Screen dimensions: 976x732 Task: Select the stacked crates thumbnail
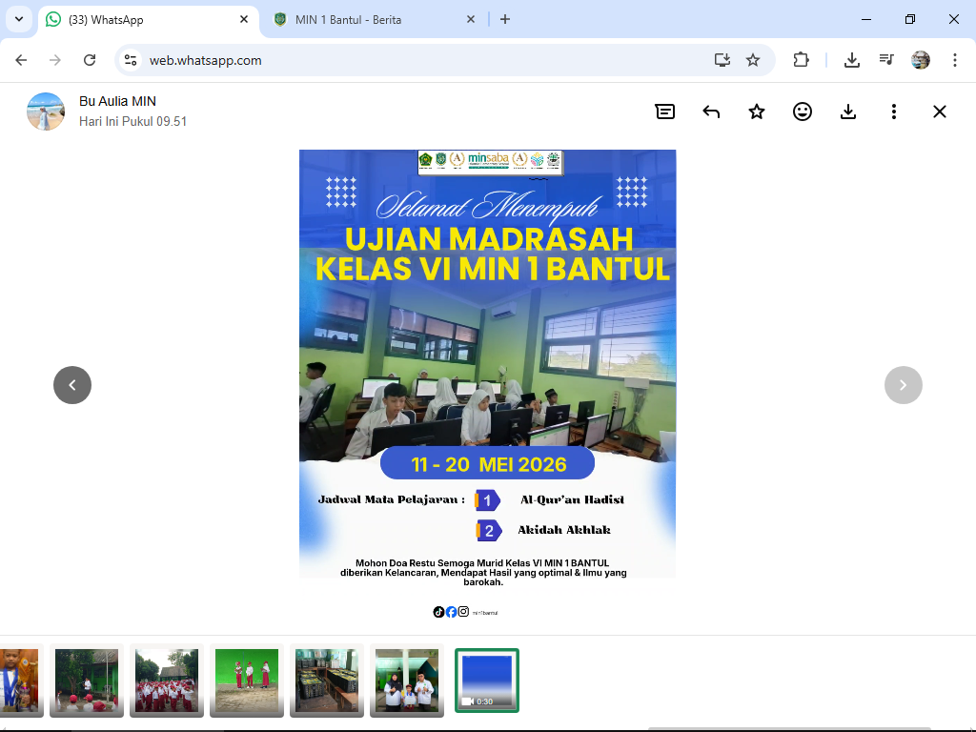[327, 681]
